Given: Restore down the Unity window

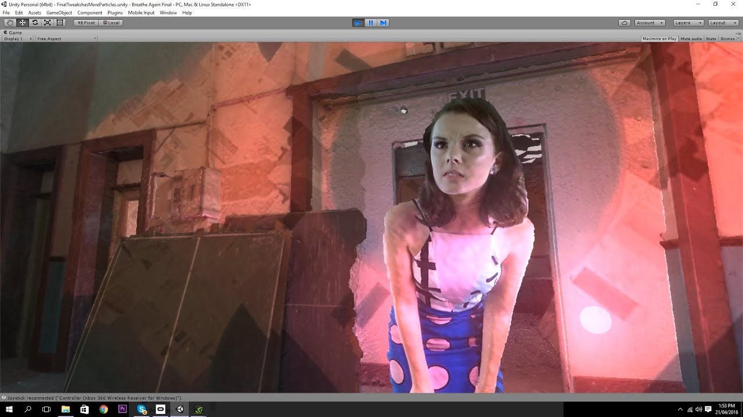Looking at the screenshot, I should tap(715, 4).
